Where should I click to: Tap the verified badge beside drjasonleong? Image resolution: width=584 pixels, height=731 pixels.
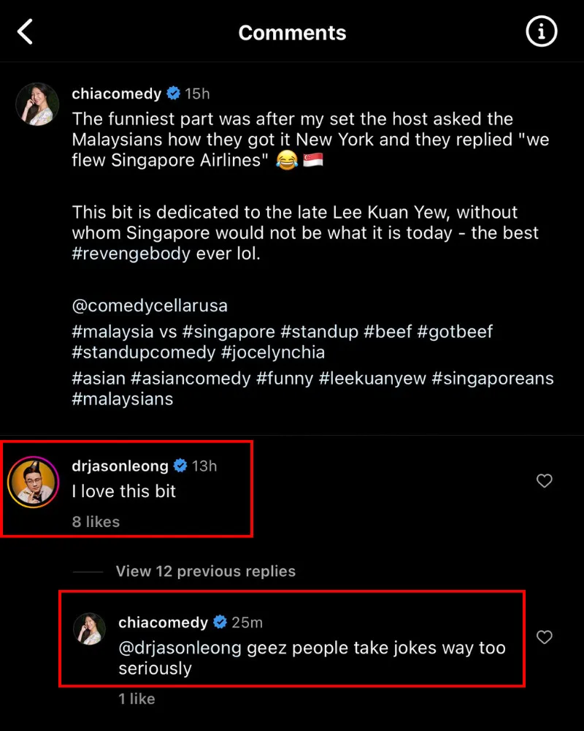(x=179, y=466)
